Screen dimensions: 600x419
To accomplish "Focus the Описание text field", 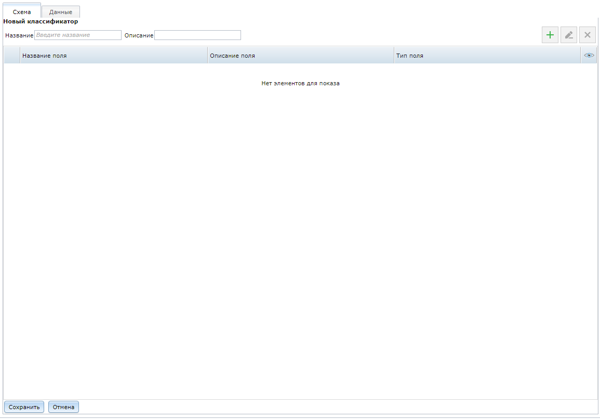I will [197, 35].
